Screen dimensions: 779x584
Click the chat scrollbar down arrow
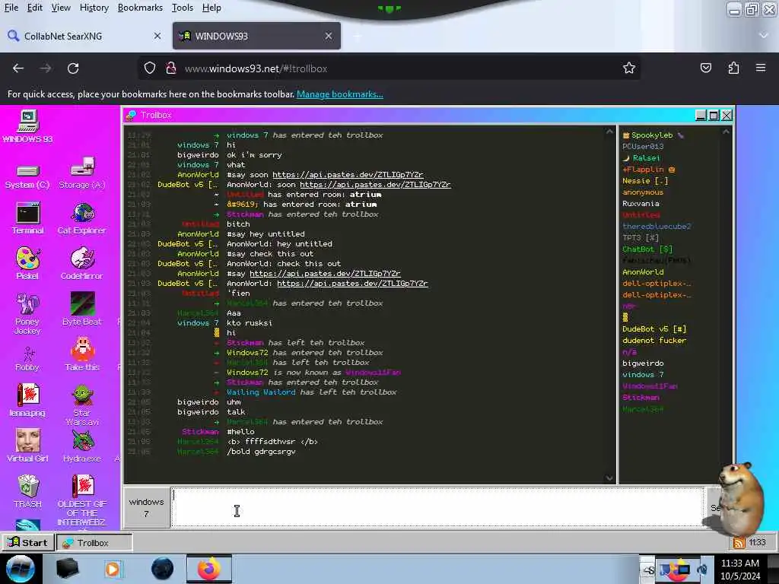[609, 478]
